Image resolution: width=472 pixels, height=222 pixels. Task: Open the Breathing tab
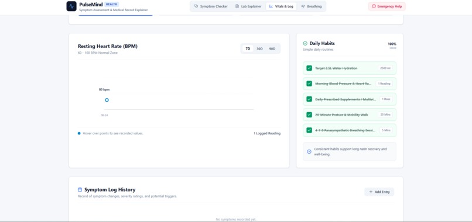(312, 6)
